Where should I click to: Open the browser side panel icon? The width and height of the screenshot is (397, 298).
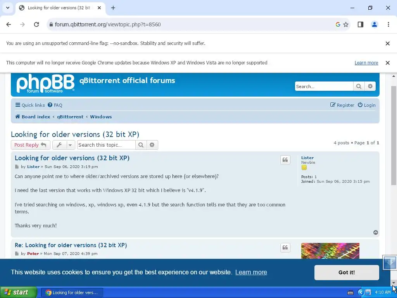361,24
